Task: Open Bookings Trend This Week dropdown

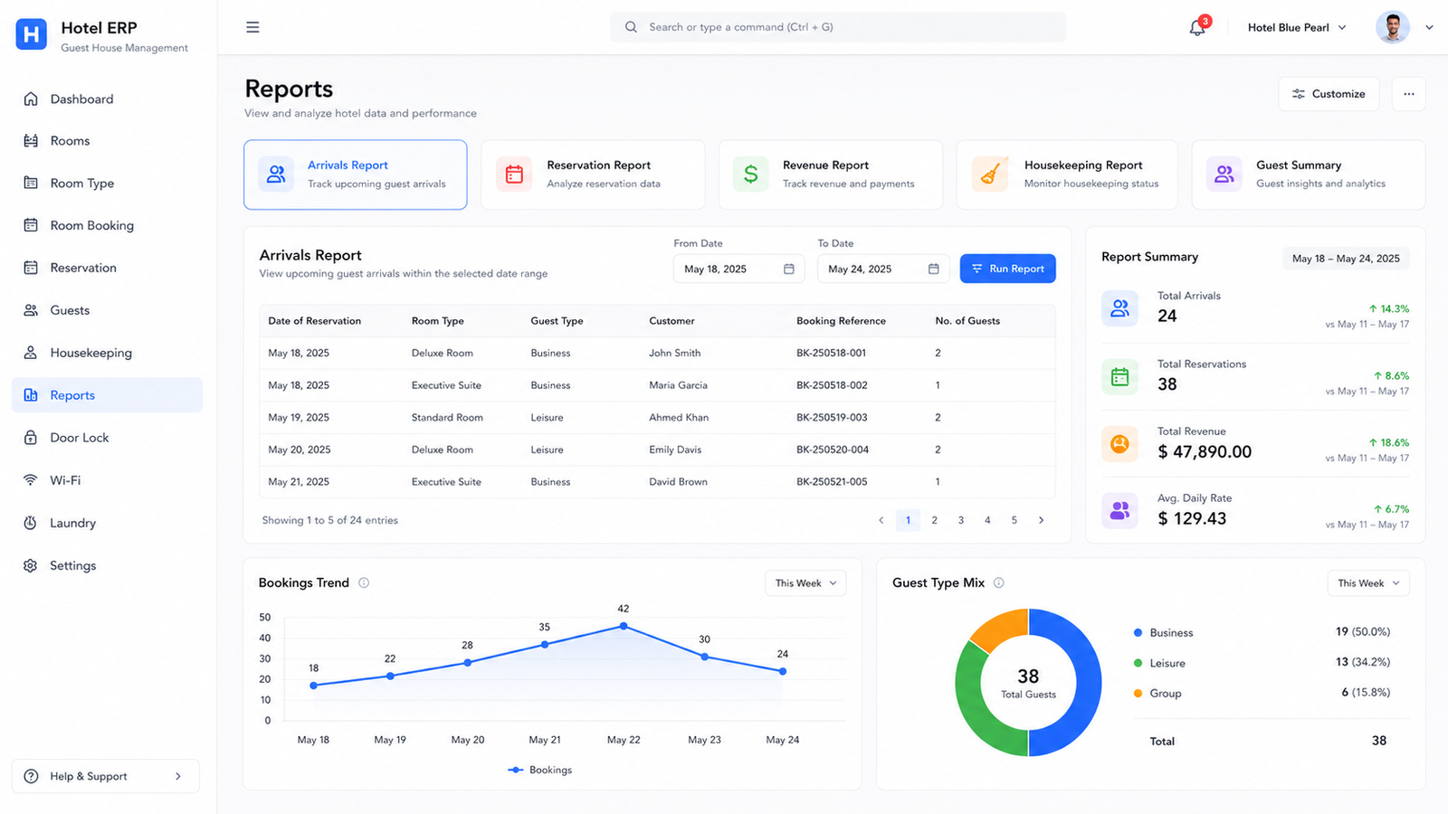Action: 805,583
